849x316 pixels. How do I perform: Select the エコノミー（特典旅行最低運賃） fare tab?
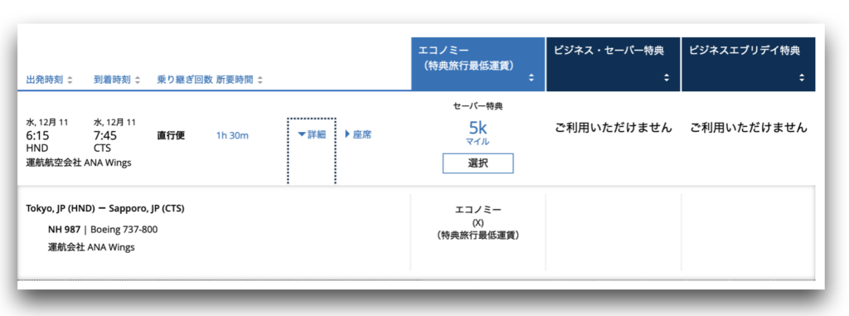(478, 64)
